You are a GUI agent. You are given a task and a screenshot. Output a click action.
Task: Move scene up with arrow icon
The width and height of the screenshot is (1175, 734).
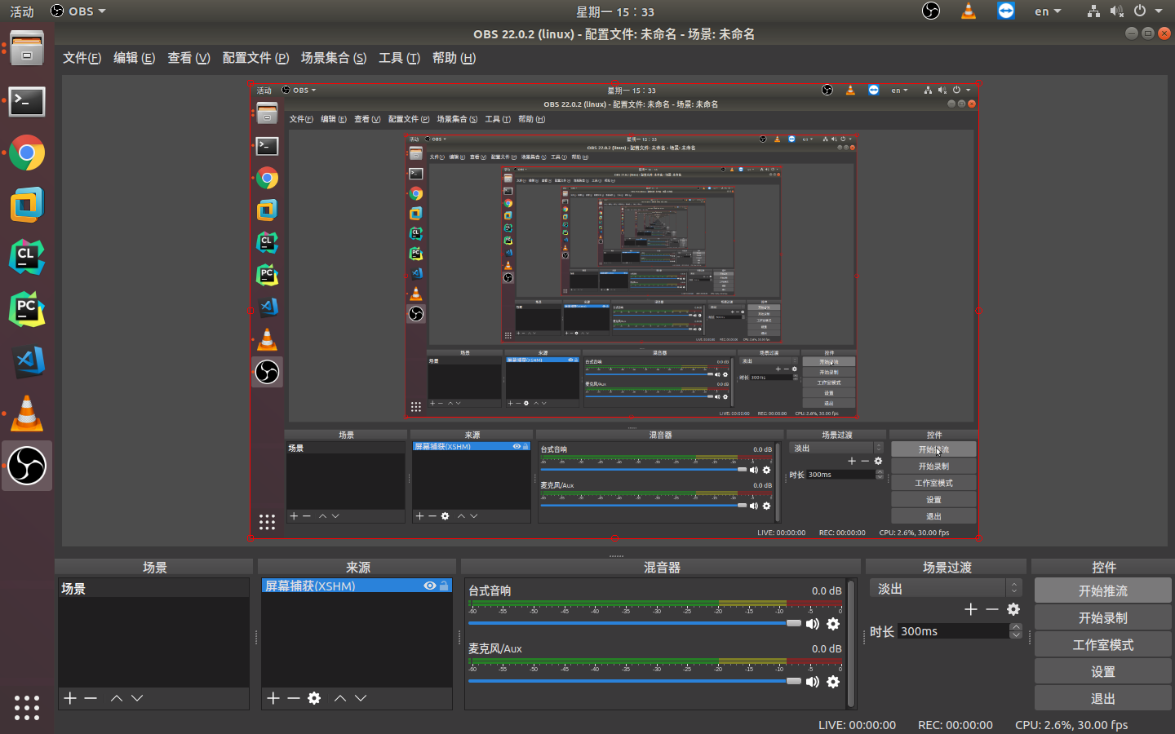point(117,698)
